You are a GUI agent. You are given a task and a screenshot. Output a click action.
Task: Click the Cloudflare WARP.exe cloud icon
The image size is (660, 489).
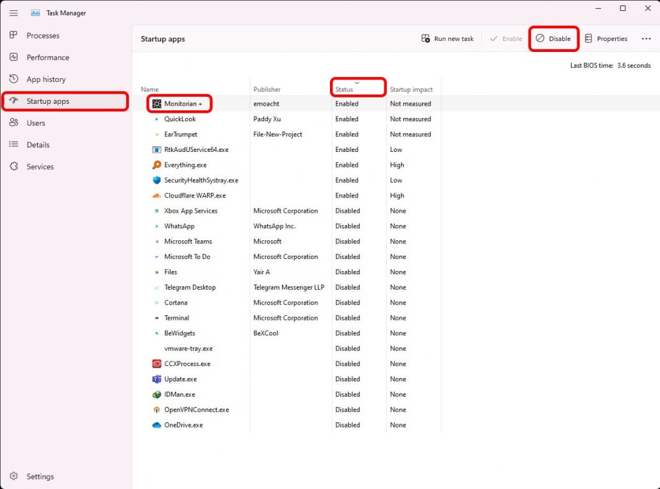pyautogui.click(x=156, y=195)
